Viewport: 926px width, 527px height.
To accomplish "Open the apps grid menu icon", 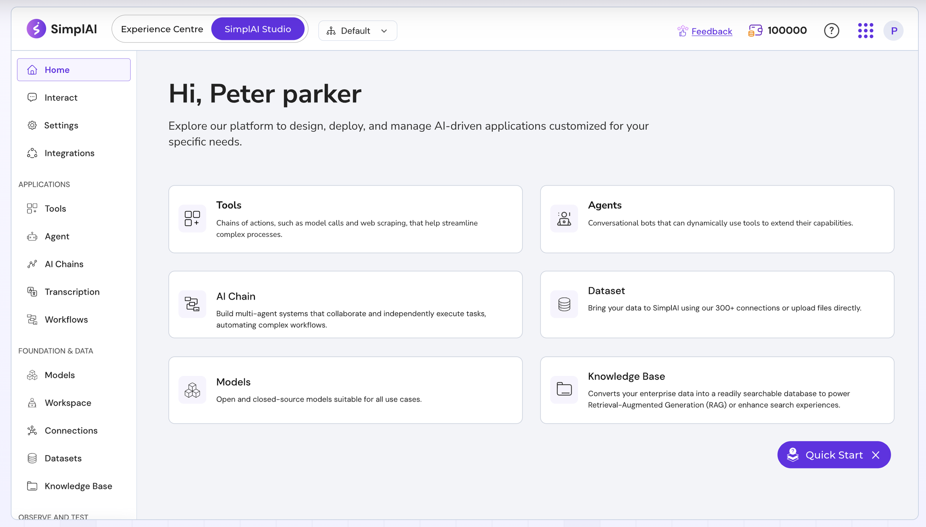I will click(865, 31).
